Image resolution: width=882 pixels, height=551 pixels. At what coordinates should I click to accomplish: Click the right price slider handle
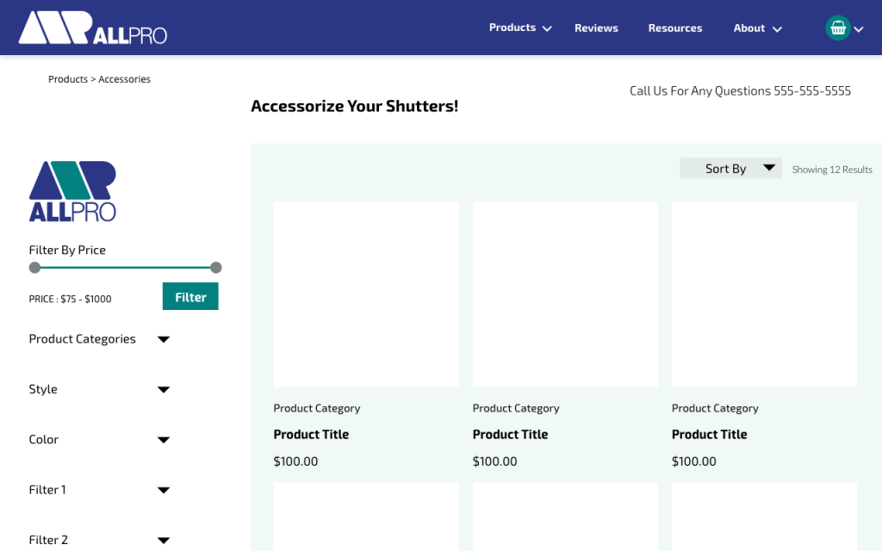pos(216,268)
